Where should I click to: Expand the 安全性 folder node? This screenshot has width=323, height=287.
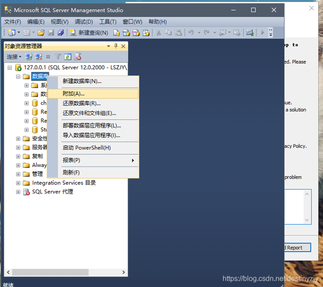point(18,139)
